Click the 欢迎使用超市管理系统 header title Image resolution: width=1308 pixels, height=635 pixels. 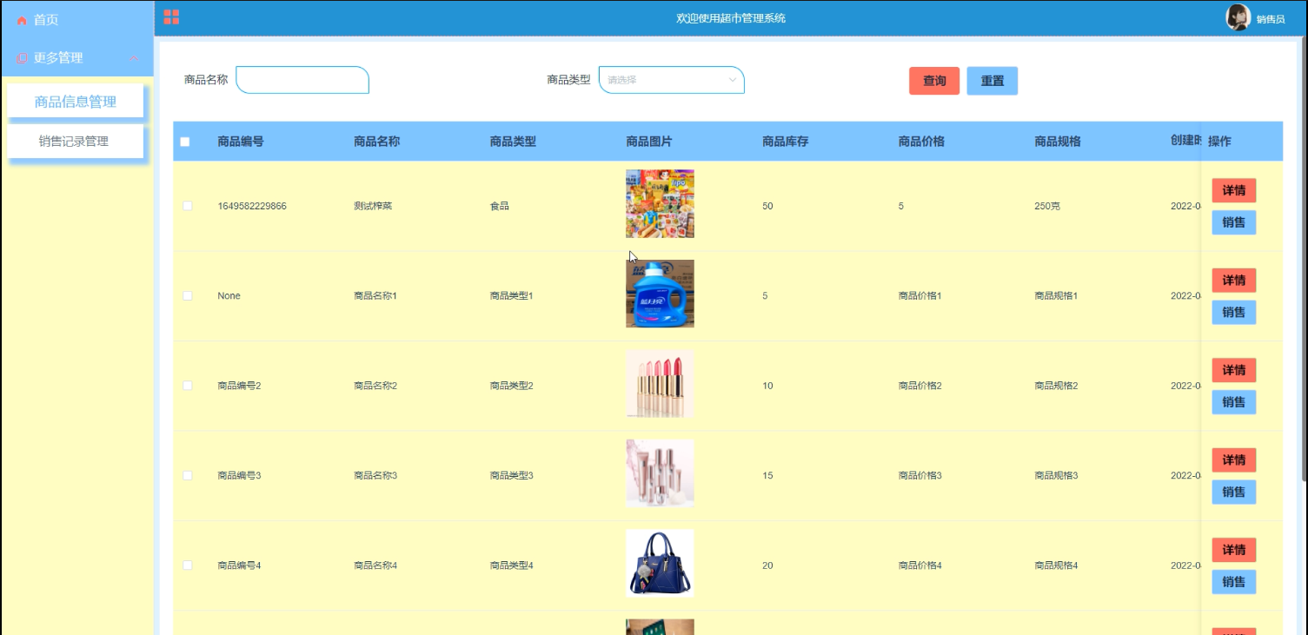[731, 18]
